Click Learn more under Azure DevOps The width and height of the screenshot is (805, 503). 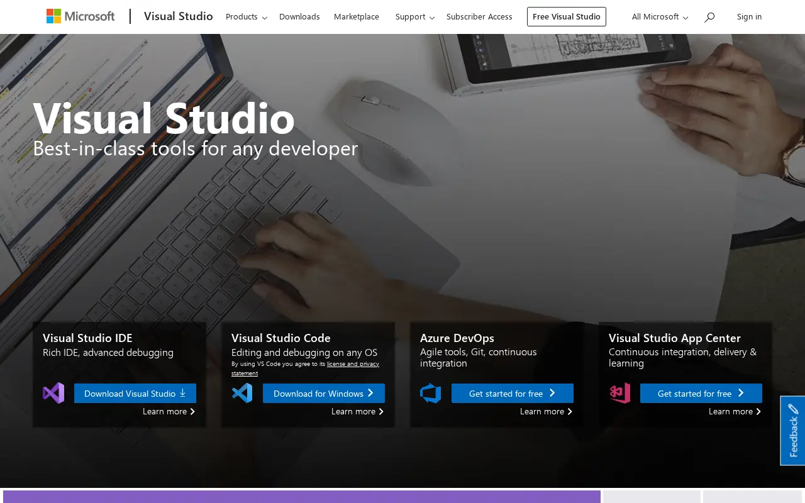[x=547, y=411]
